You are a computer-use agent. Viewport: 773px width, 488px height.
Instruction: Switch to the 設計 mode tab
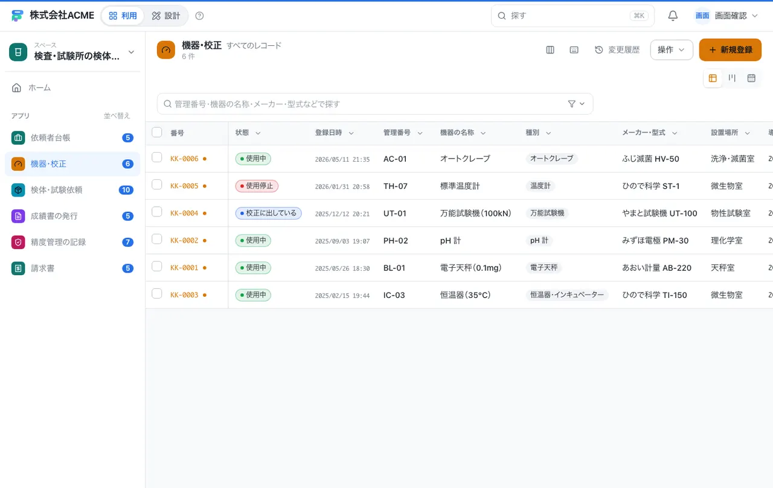pyautogui.click(x=166, y=16)
